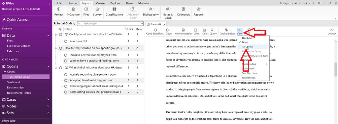Open File Classifications in sidebar
The image size is (338, 124).
(x=18, y=46)
